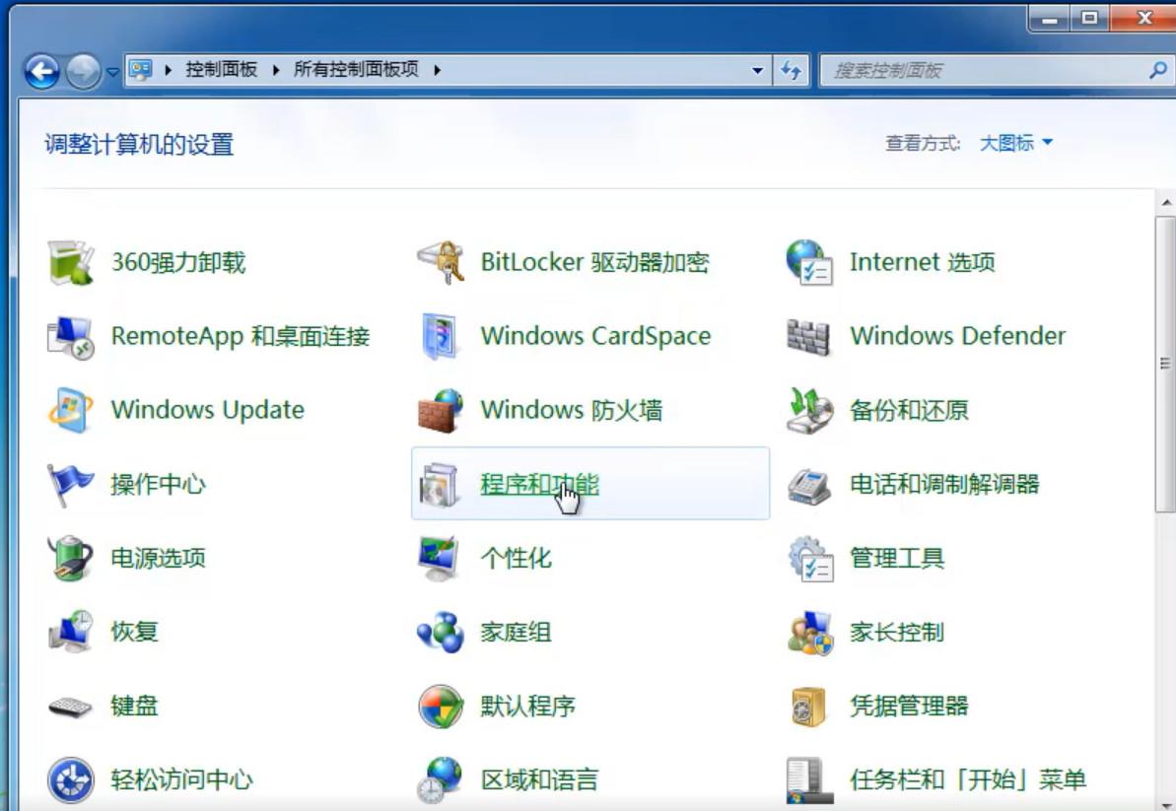Viewport: 1176px width, 811px height.
Task: Open the Windows Update text link
Action: point(208,410)
